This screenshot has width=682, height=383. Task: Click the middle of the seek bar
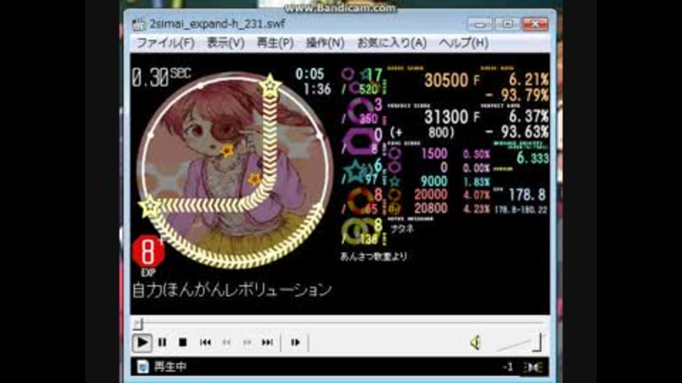340,324
